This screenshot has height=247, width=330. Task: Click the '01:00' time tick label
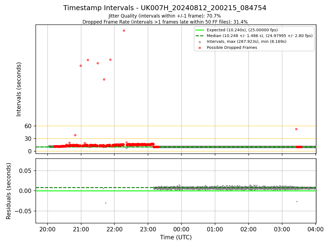215,229
